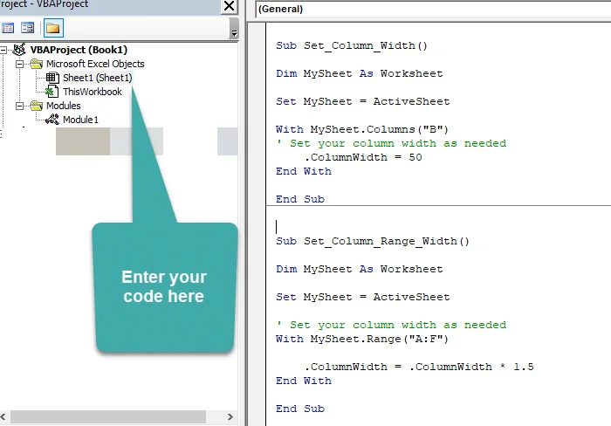The height and width of the screenshot is (426, 611).
Task: Collapse the Modules folder node
Action: coord(19,106)
